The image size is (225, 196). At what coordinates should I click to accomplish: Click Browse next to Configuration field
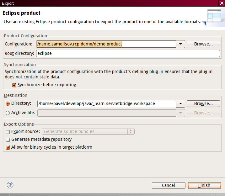(203, 44)
